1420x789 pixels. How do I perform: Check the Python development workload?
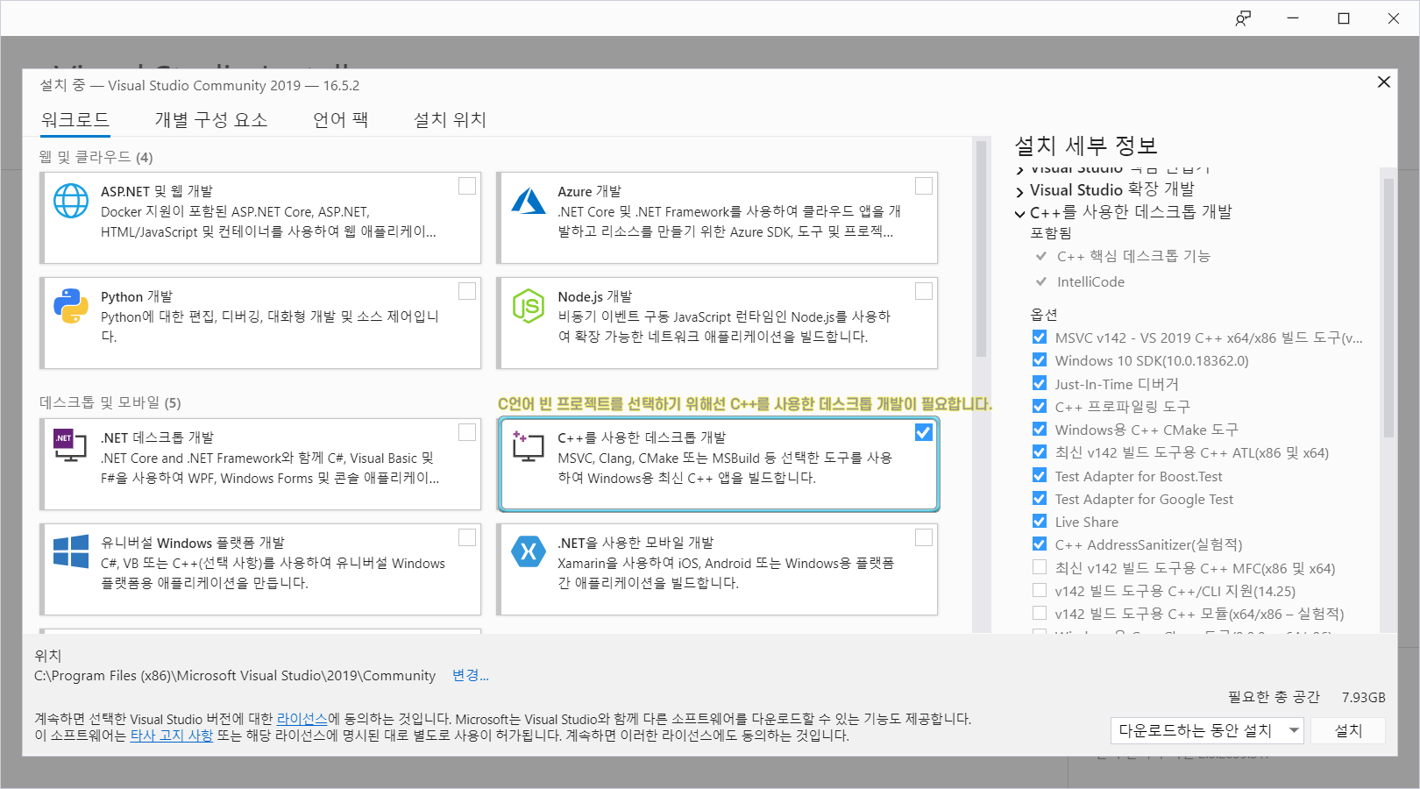[467, 291]
